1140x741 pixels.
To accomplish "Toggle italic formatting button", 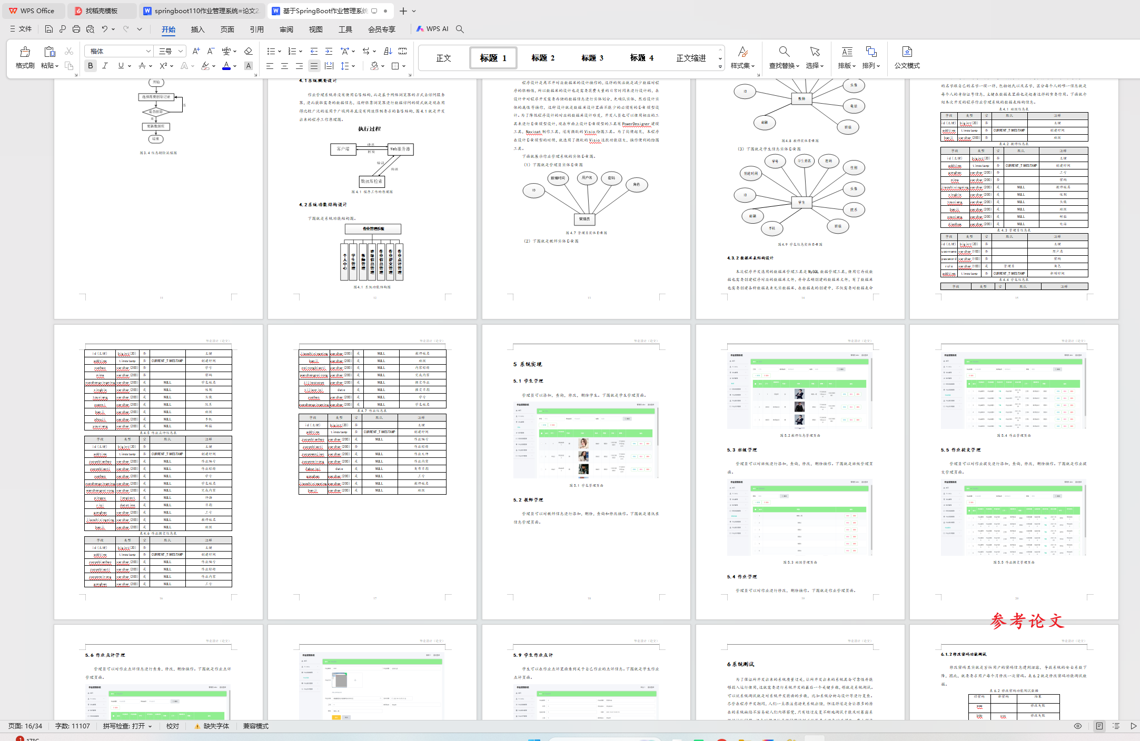I will [x=105, y=66].
